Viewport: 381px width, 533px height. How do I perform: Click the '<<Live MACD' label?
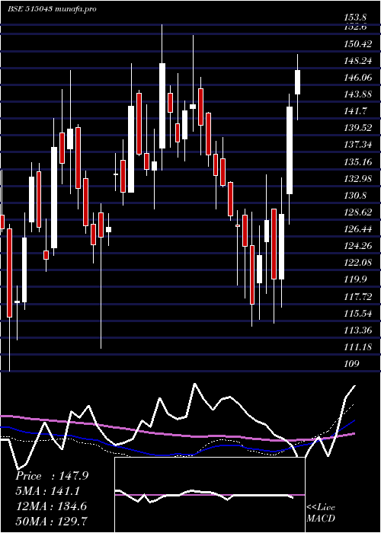(x=321, y=513)
